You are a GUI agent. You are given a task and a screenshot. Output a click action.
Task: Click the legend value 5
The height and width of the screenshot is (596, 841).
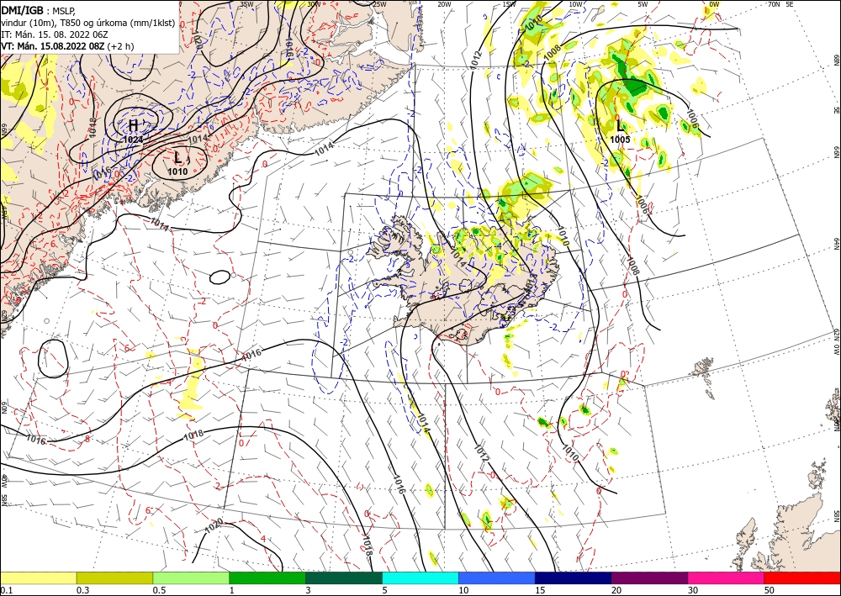tap(384, 590)
